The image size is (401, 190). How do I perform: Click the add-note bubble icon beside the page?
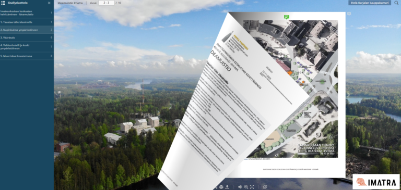(x=349, y=14)
